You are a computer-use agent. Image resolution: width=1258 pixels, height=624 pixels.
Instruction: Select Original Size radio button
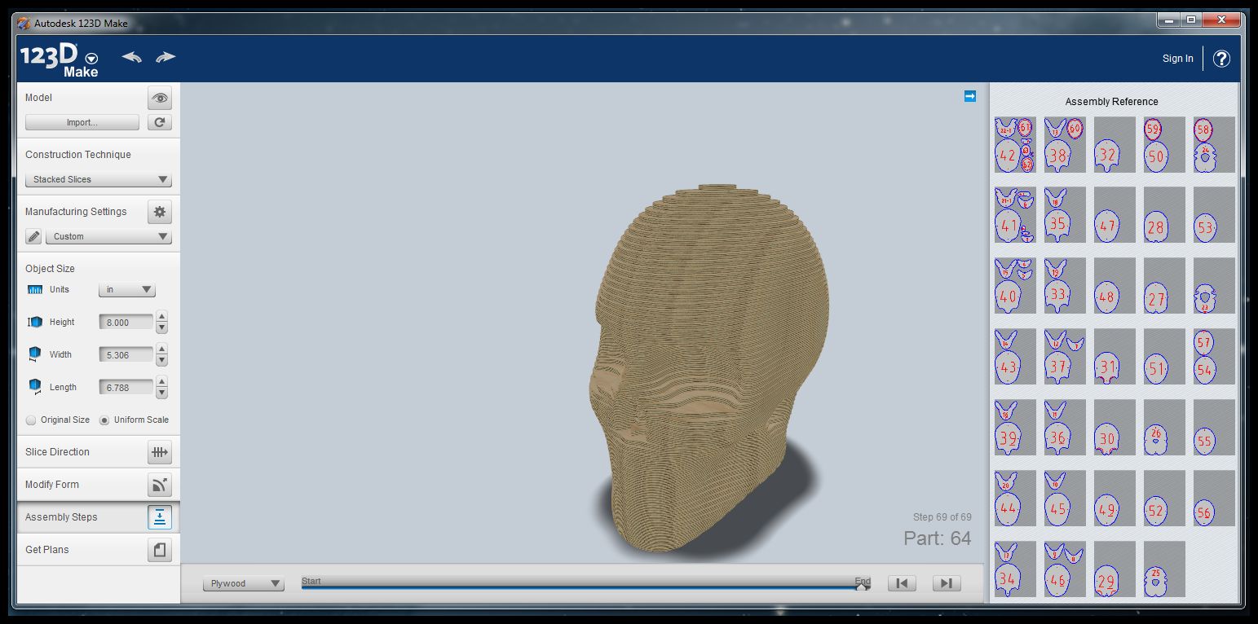click(31, 420)
